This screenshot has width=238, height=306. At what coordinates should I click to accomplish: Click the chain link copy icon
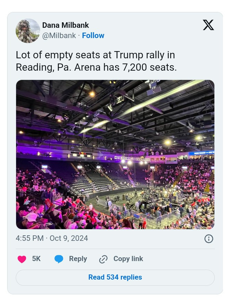[103, 259]
